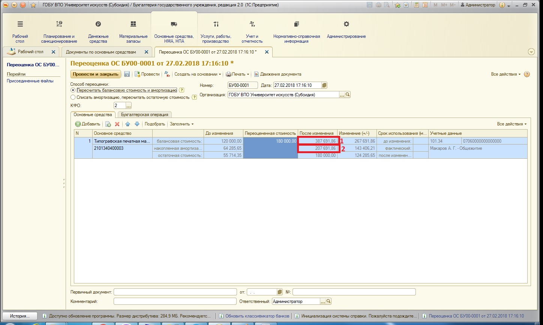The height and width of the screenshot is (325, 543).
Task: Click Движения документа button
Action: 278,74
